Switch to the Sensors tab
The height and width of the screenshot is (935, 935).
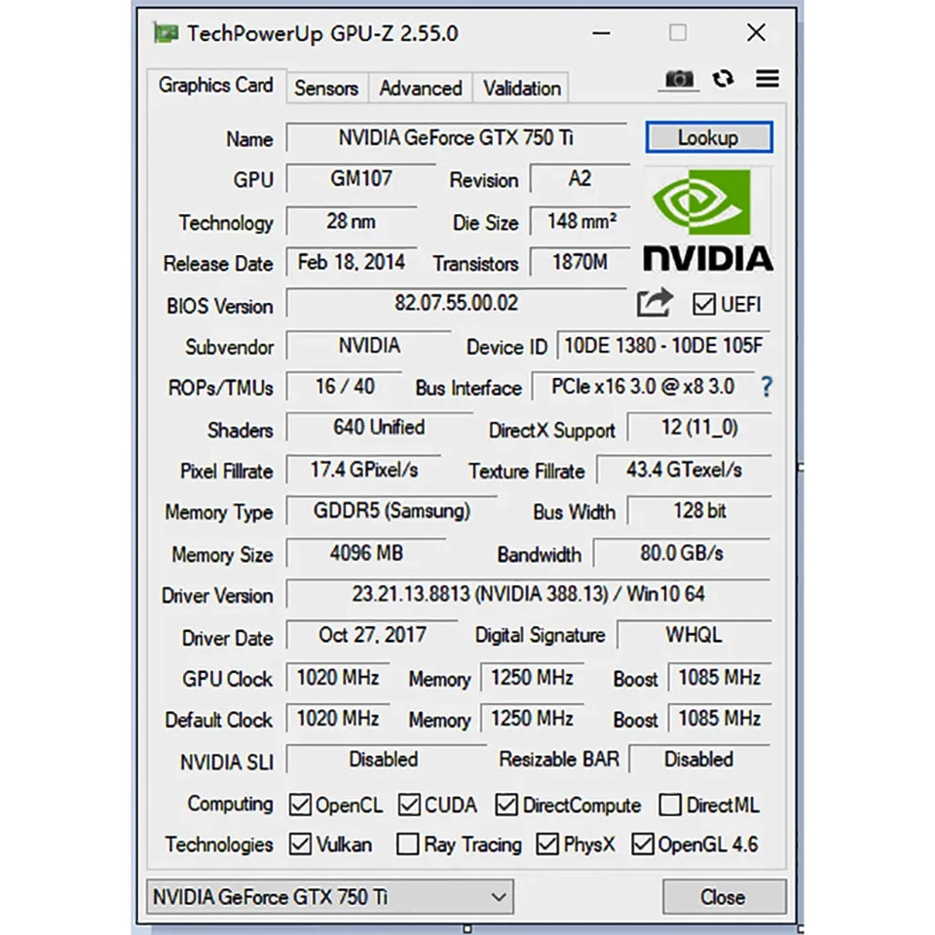pos(326,88)
